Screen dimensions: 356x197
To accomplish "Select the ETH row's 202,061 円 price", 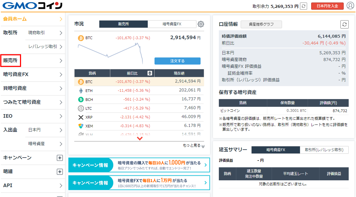I will point(190,90).
